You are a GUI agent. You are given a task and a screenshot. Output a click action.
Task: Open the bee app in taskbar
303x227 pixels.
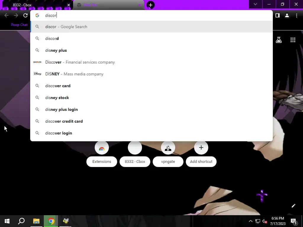65,221
